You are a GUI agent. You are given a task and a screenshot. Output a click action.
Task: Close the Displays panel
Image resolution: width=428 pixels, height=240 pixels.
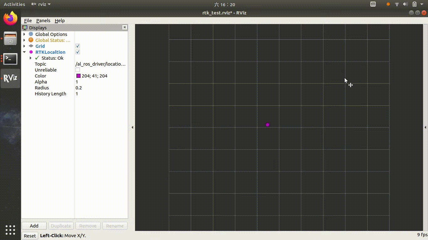click(125, 27)
